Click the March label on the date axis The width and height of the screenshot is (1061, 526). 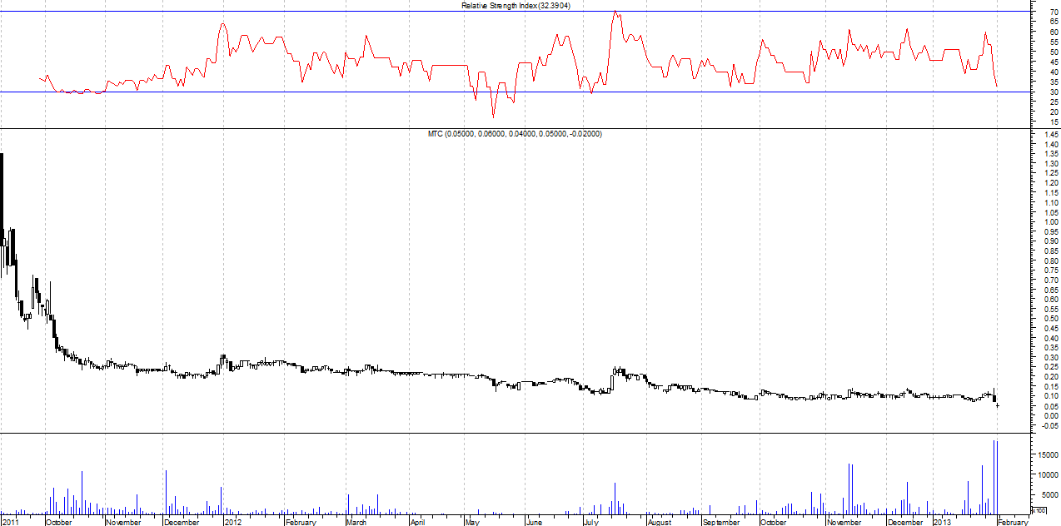tap(356, 522)
